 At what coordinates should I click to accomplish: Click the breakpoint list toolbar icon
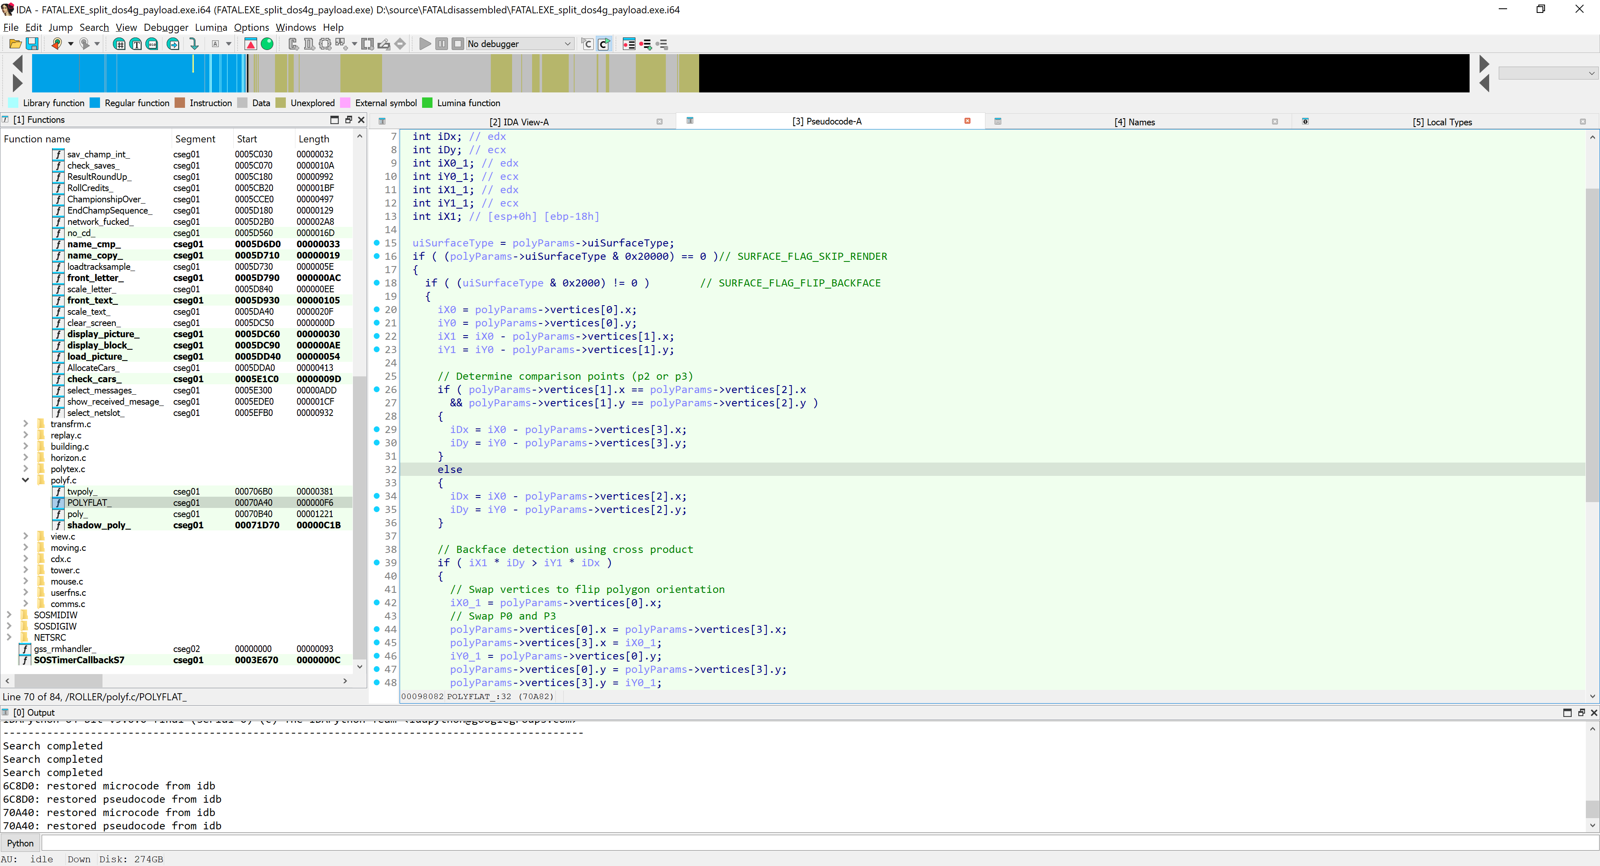pyautogui.click(x=629, y=43)
